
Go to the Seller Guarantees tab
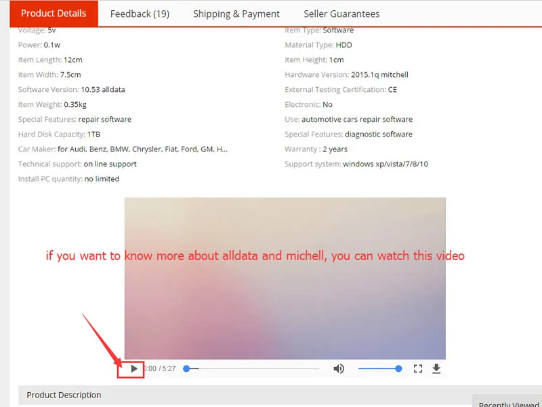[x=341, y=14]
